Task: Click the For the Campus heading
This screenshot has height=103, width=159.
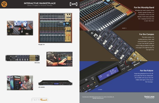Action: coord(147,34)
